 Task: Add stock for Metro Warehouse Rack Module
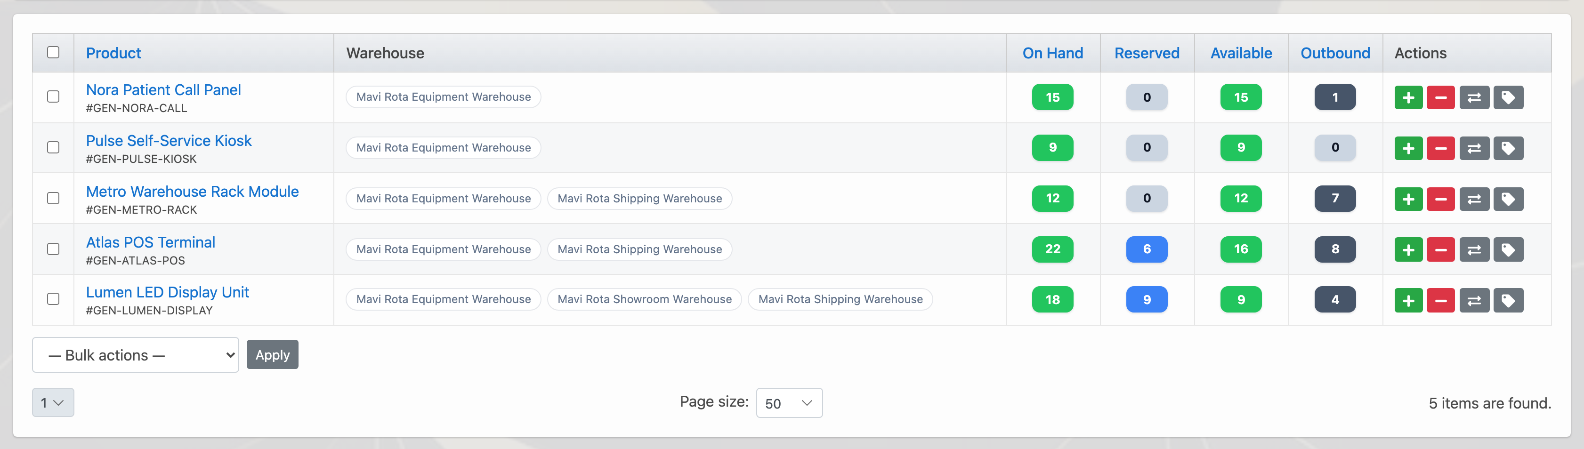pos(1408,199)
